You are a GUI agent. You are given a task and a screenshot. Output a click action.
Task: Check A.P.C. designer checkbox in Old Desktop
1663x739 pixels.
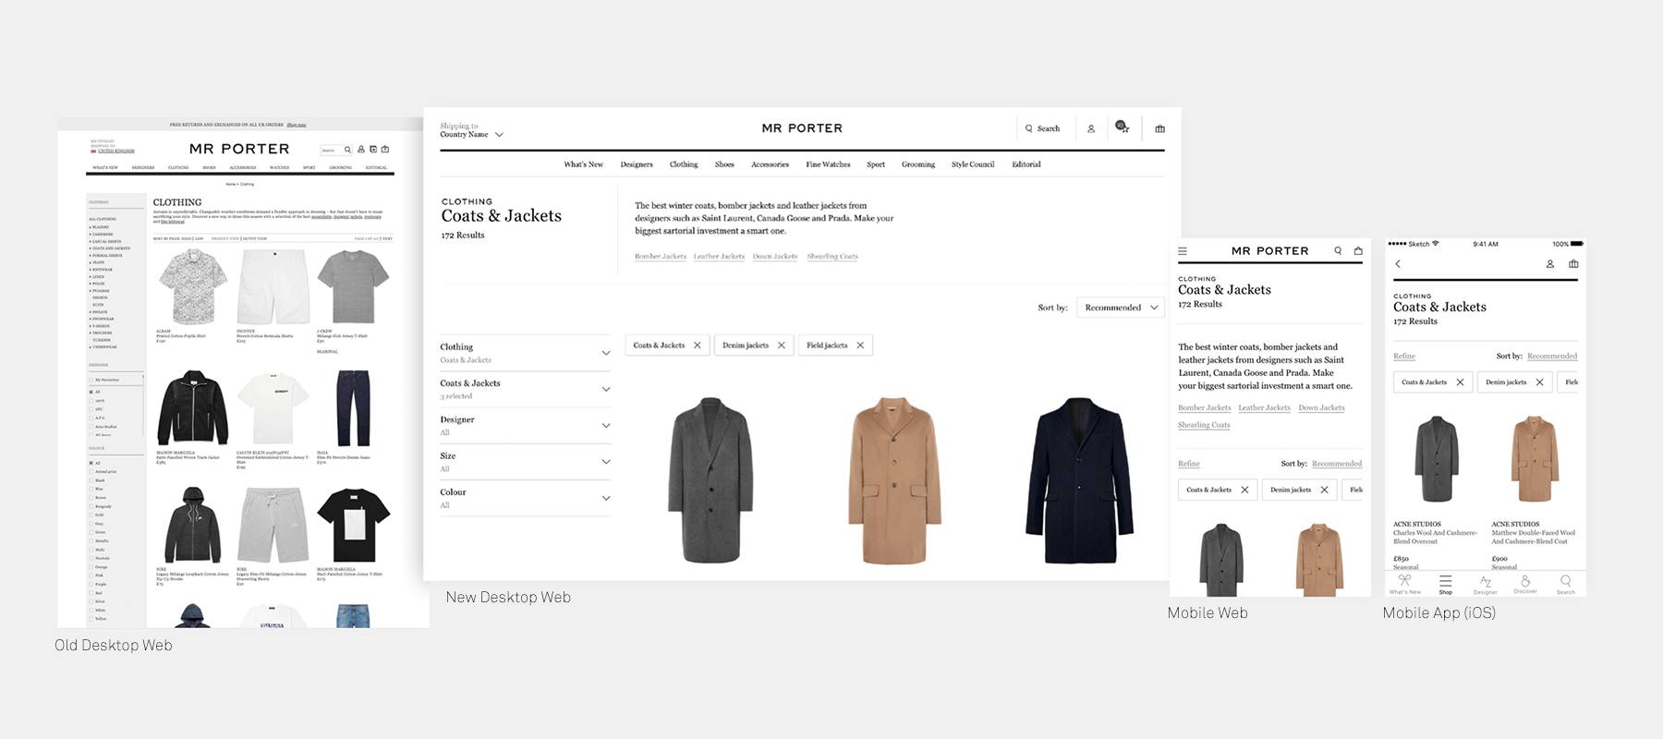91,418
